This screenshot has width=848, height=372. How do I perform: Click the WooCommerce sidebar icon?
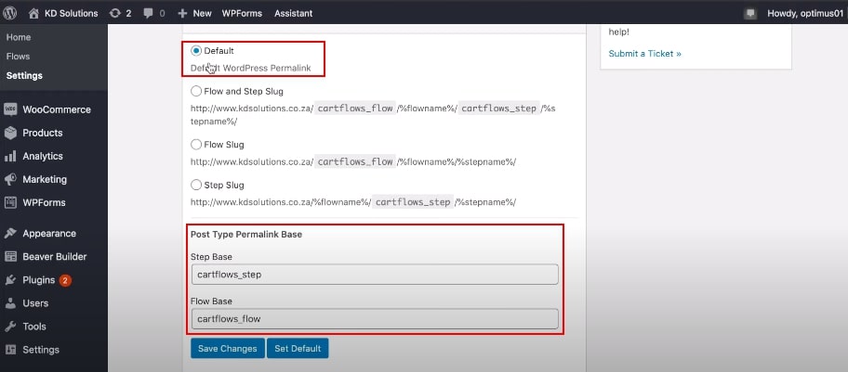click(10, 109)
